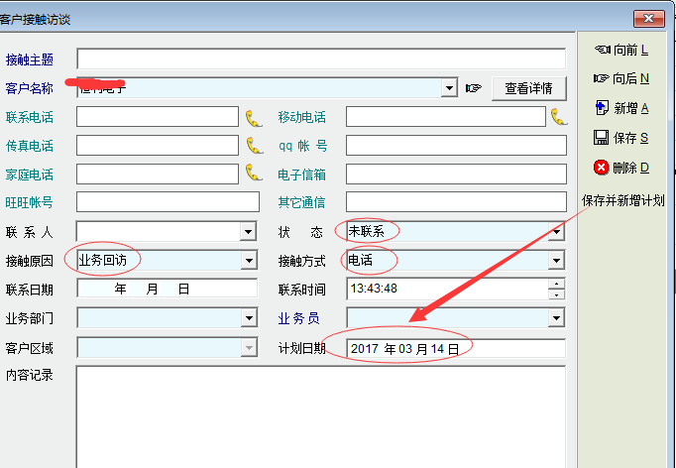Open the 接触方式 dropdown showing 电话
Viewport: 676px width, 468px height.
tap(557, 261)
